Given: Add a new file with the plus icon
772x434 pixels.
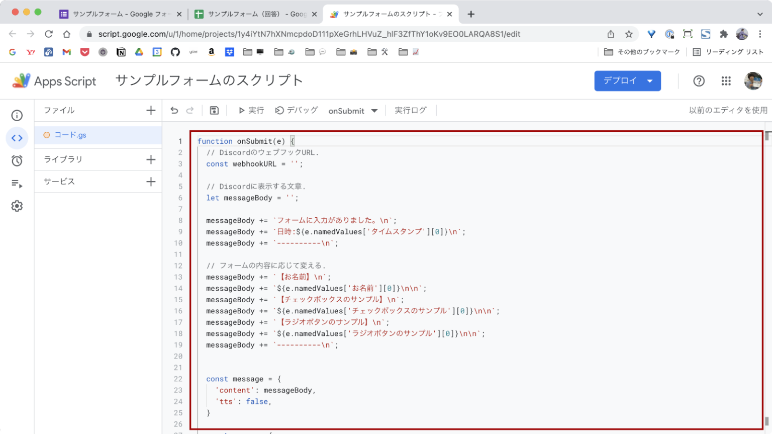Looking at the screenshot, I should (x=151, y=110).
